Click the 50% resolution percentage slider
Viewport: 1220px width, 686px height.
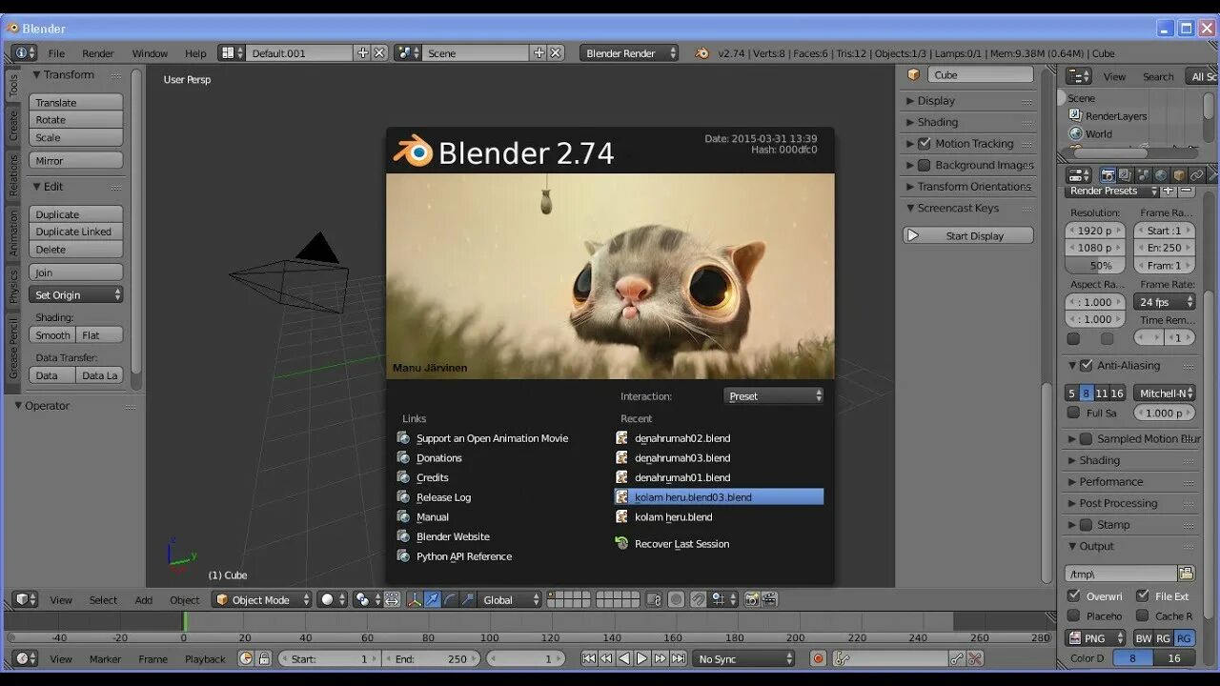pyautogui.click(x=1095, y=266)
